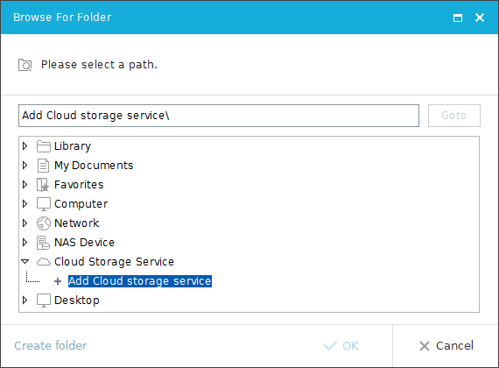This screenshot has width=499, height=368.
Task: Click the Cancel button
Action: click(x=446, y=346)
